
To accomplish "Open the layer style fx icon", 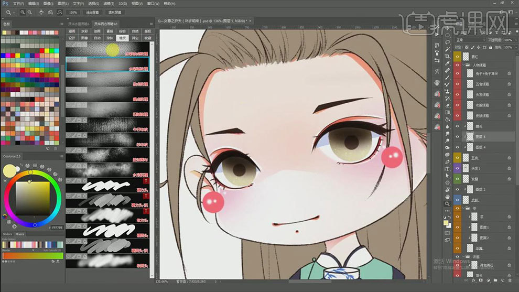I will [474, 280].
